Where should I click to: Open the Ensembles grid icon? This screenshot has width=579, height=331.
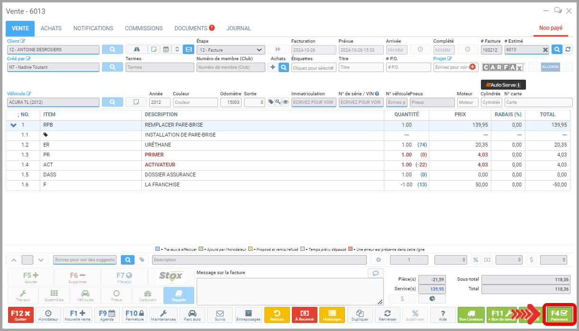coord(54,295)
